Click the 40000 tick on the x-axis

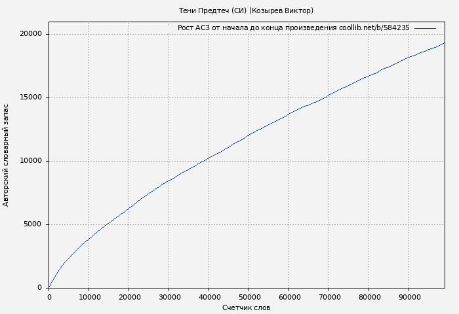[x=209, y=297]
